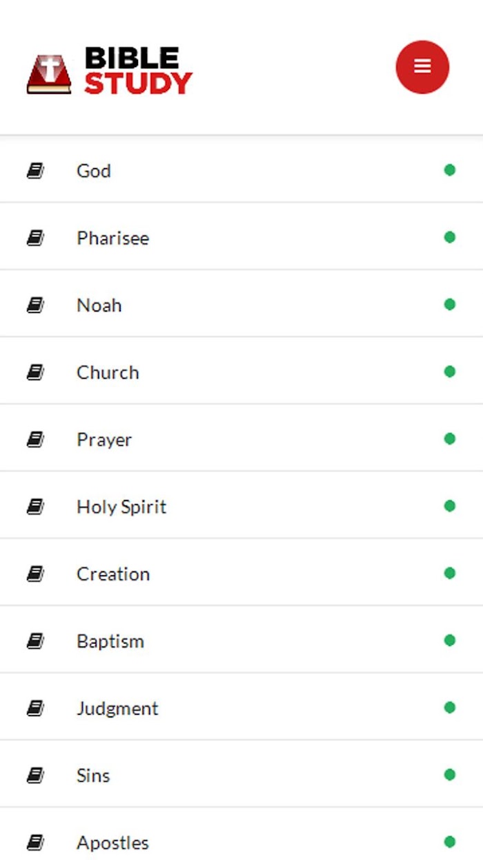Click the green dot beside Judgment
Viewport: 483px width, 860px height.
click(x=450, y=707)
